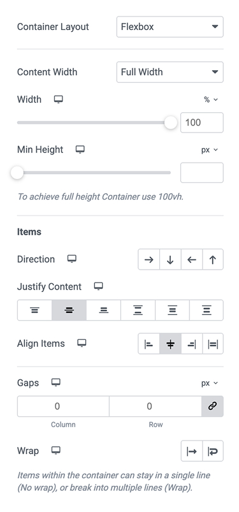Click the Column gap input field
The image size is (239, 512).
pos(63,407)
